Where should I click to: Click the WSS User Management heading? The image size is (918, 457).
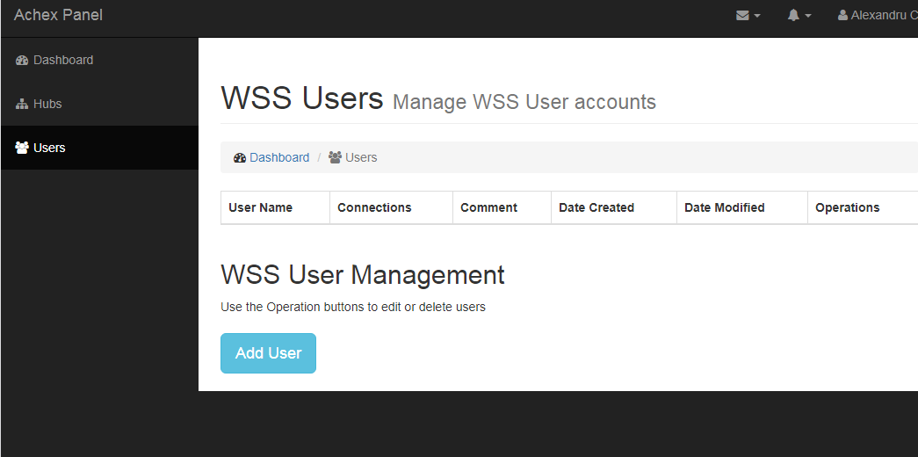coord(363,275)
